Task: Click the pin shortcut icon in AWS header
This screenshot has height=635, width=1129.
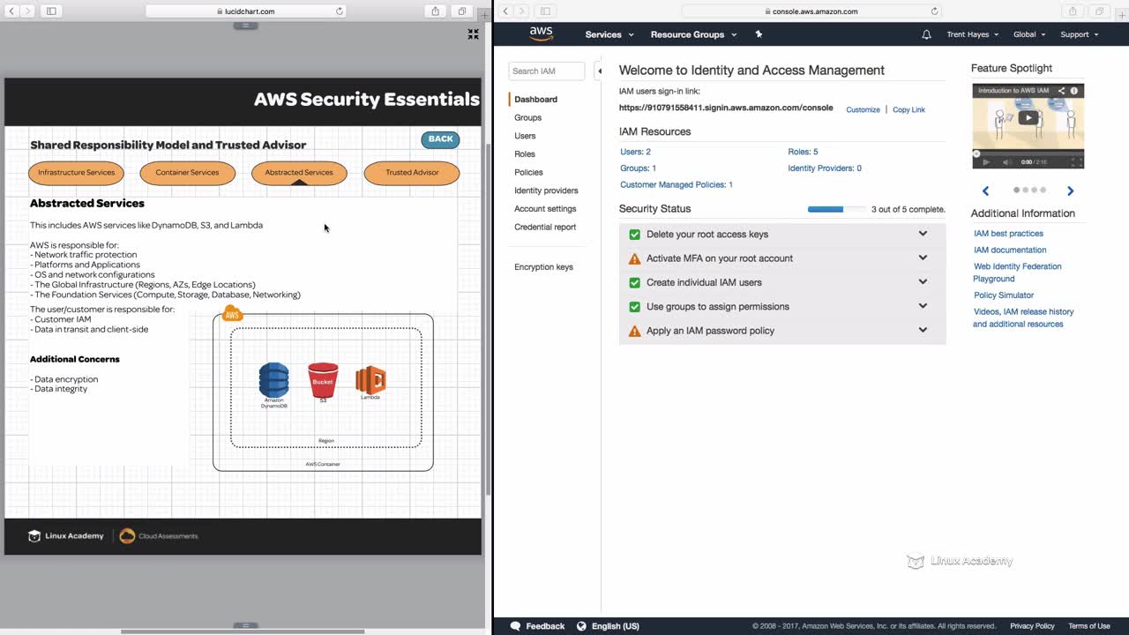Action: (759, 34)
